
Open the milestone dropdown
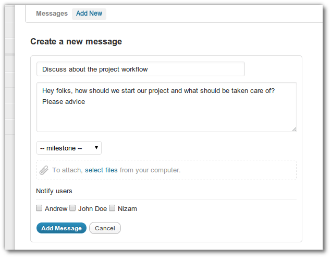pyautogui.click(x=69, y=148)
